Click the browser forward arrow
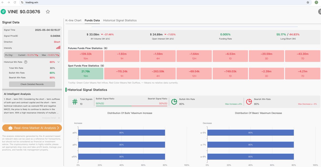The image size is (321, 167). coord(9,2)
